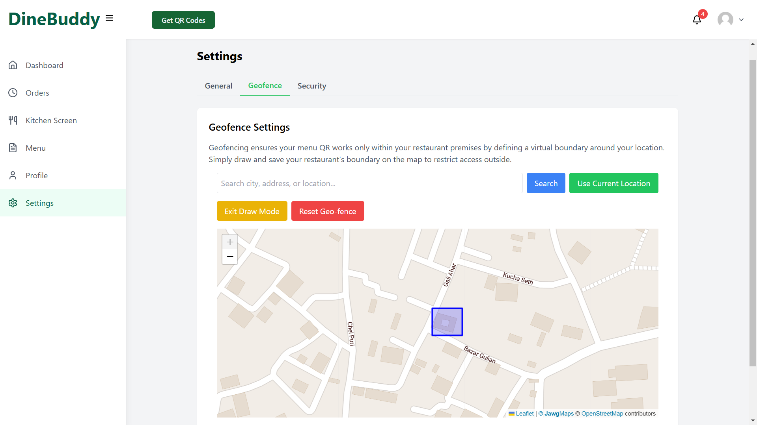Click scrollbar up arrow
This screenshot has width=757, height=425.
click(753, 44)
